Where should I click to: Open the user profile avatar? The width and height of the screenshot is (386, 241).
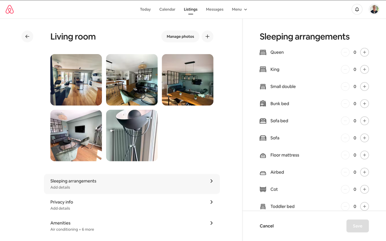[374, 10]
